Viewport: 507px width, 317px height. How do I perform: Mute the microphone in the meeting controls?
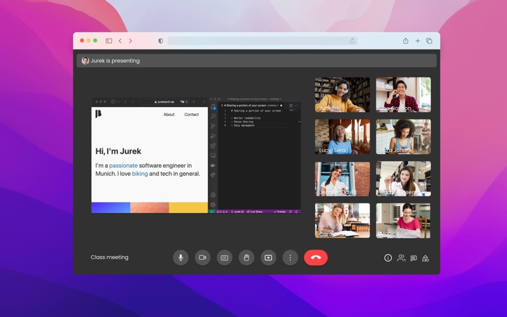(181, 257)
